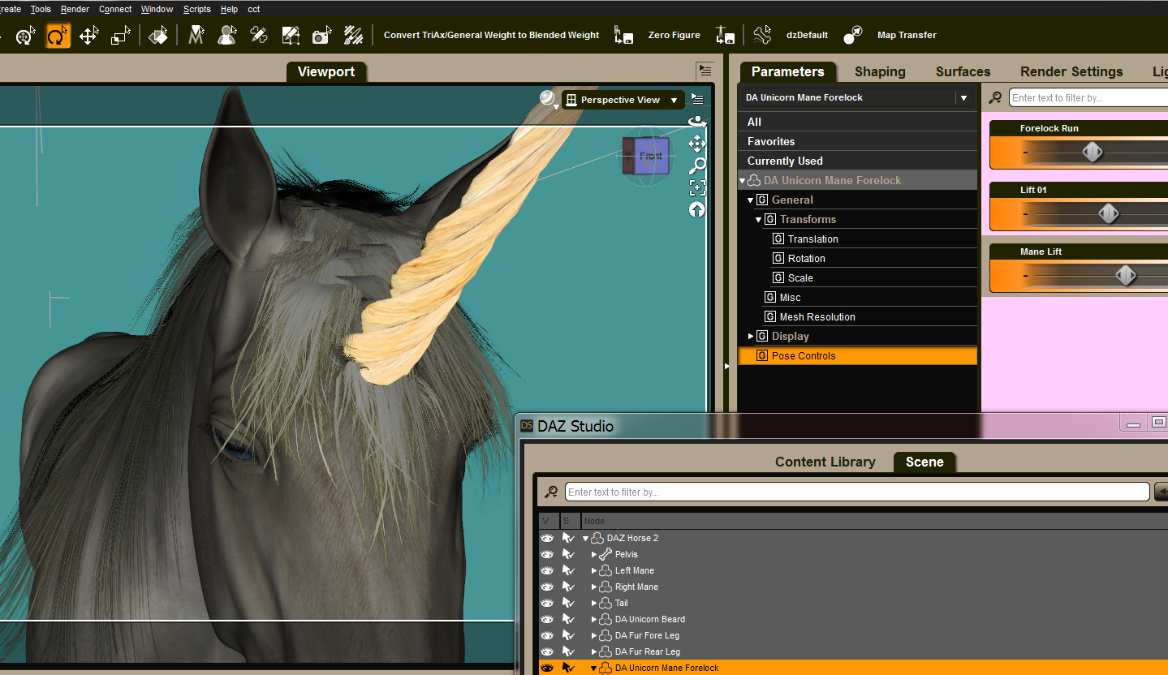Screen dimensions: 1168x675
Task: Collapse DAZ Horse 2 in Scene tree
Action: coord(585,538)
